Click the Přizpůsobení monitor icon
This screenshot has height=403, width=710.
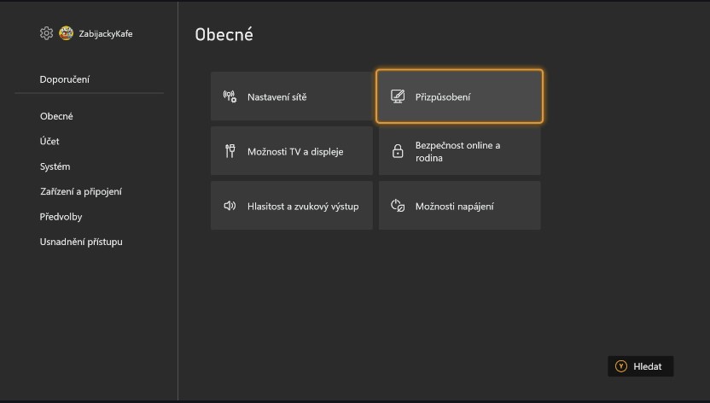(x=398, y=96)
